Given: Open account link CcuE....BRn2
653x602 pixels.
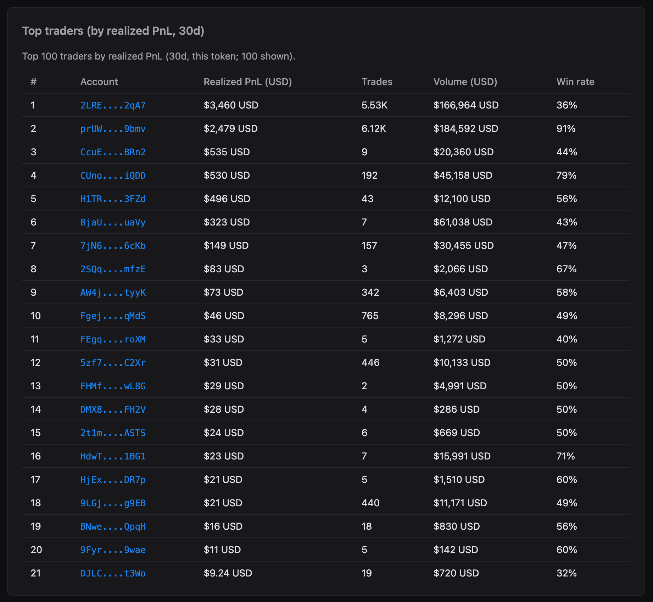Looking at the screenshot, I should click(x=113, y=152).
